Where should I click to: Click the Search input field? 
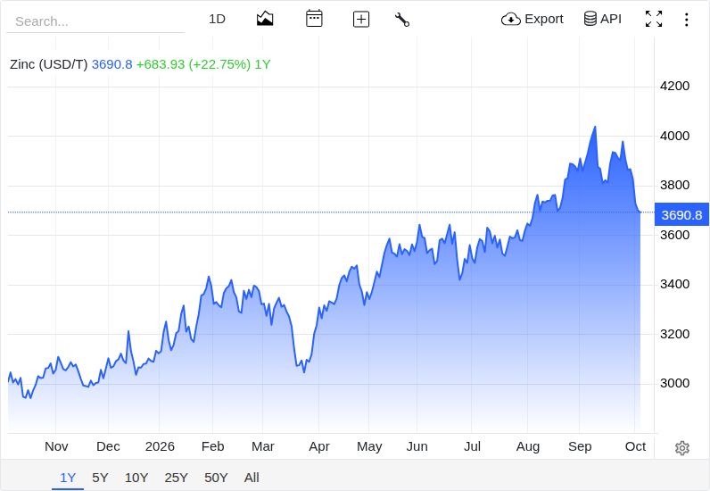95,21
